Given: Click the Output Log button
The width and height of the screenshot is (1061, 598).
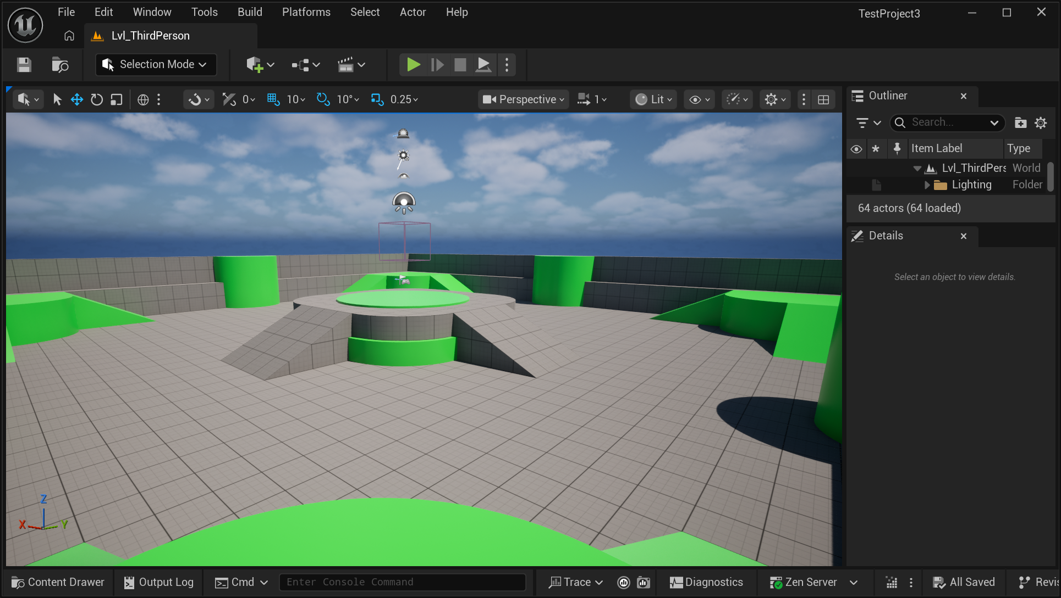Looking at the screenshot, I should pyautogui.click(x=159, y=582).
